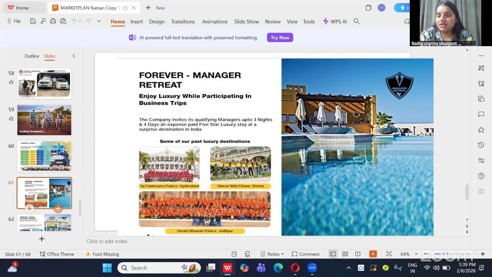This screenshot has width=492, height=277.
Task: Open the Tools tab
Action: click(309, 22)
